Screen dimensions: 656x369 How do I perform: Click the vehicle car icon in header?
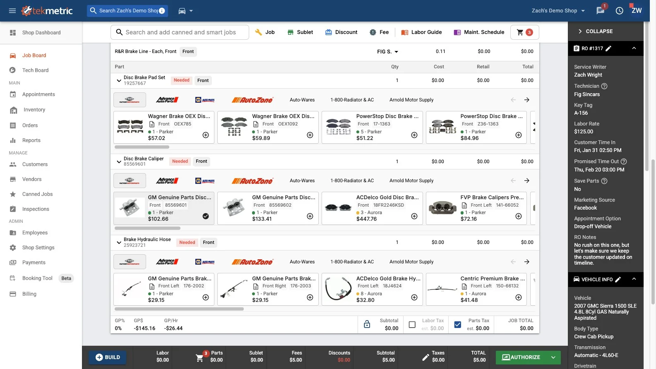pyautogui.click(x=182, y=11)
